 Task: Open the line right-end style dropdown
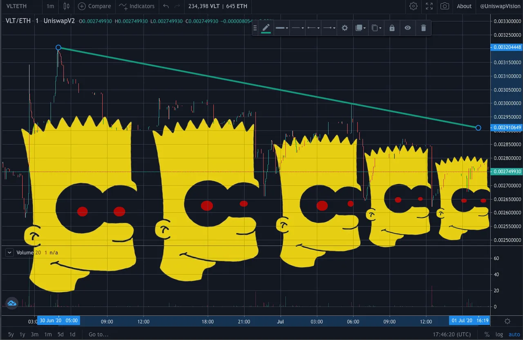click(329, 28)
